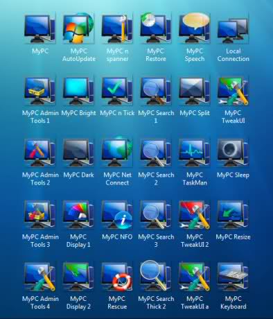This screenshot has height=319, width=273.
Task: Open the MyPC TweakUI 2 icon
Action: point(194,214)
